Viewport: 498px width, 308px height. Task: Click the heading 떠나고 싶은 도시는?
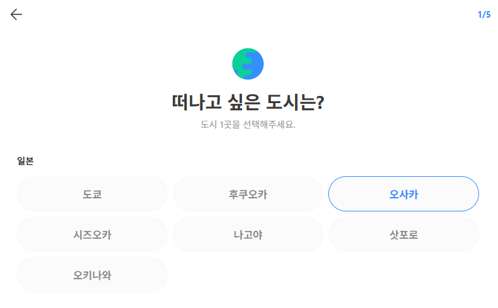[x=248, y=102]
